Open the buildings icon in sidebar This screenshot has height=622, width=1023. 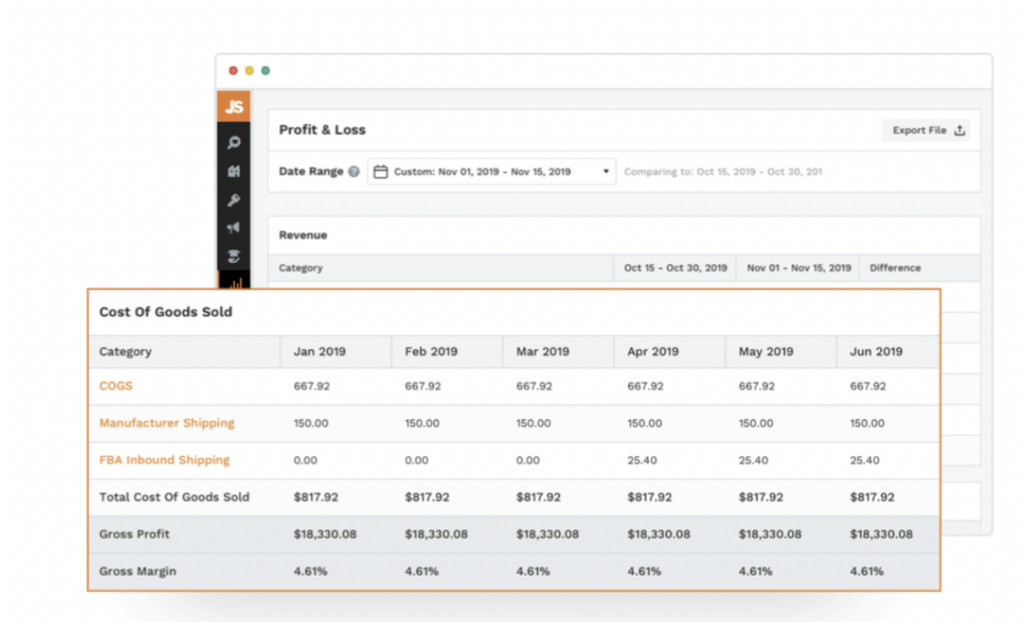[x=233, y=171]
